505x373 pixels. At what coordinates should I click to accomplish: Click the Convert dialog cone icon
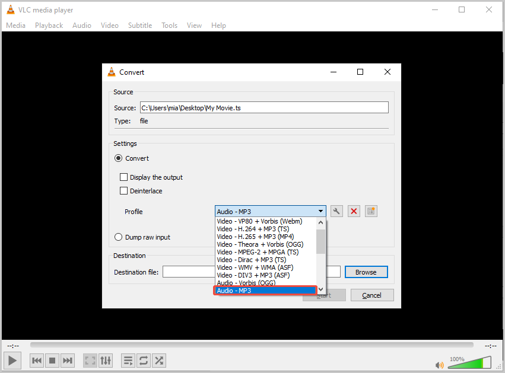pos(112,72)
